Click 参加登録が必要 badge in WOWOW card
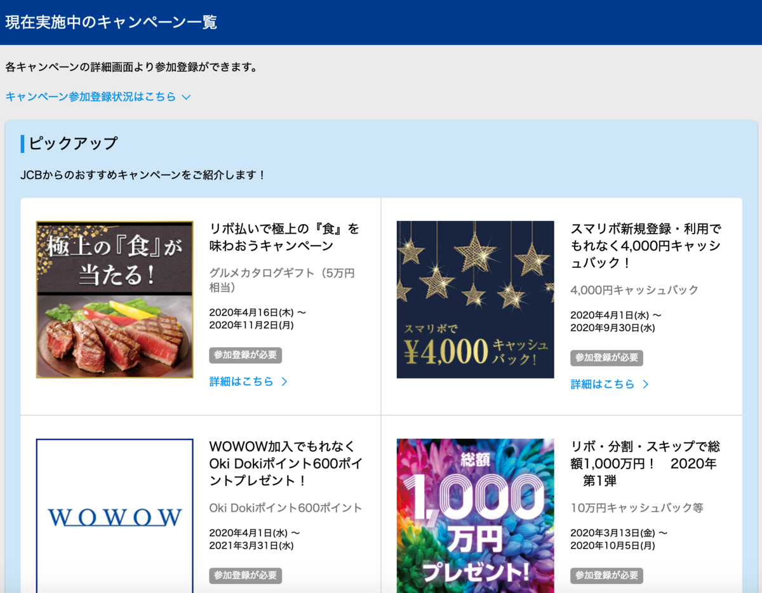 pos(246,576)
